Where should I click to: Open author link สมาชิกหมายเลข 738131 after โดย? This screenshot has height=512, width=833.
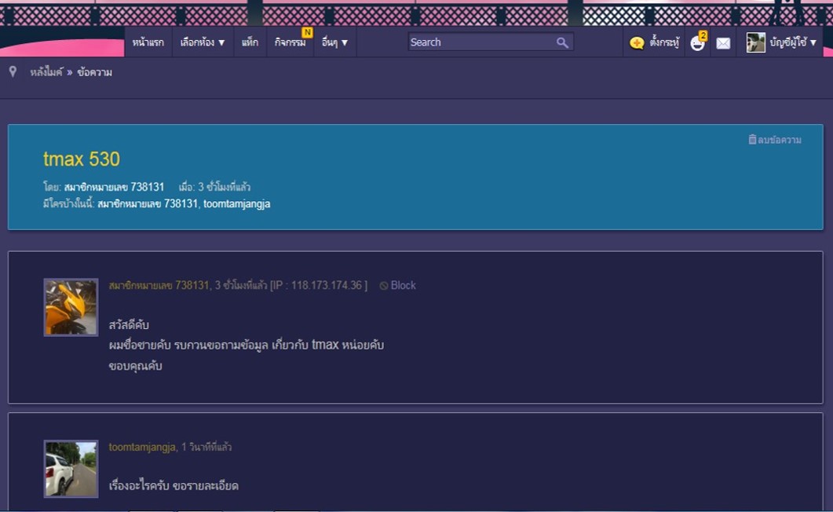(114, 187)
